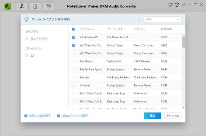This screenshot has height=136, width=206.
Task: Click Taylor Swift artist cell
Action: [x=114, y=61]
